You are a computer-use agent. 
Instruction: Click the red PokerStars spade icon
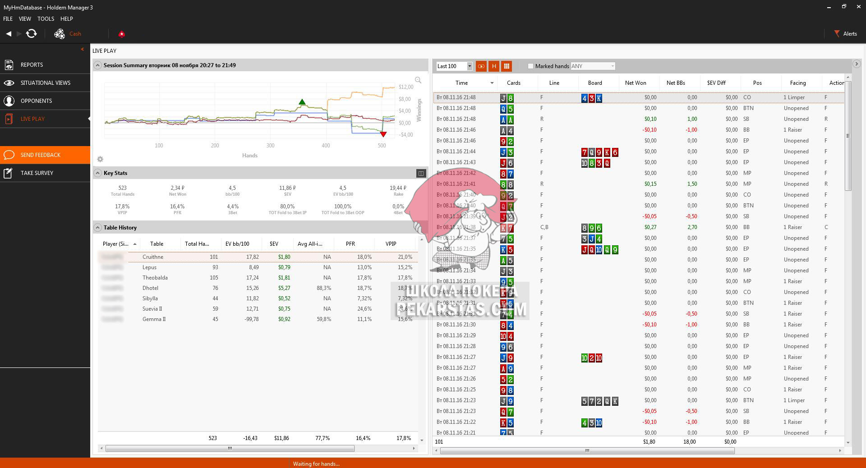tap(122, 34)
